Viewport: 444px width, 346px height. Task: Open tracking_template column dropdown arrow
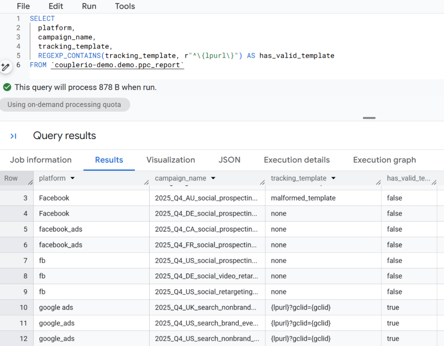coord(333,178)
